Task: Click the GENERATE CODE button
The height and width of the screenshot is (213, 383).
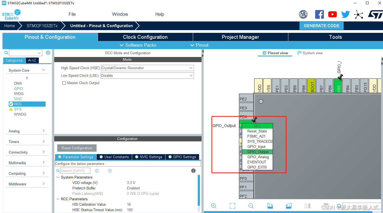Action: 321,26
